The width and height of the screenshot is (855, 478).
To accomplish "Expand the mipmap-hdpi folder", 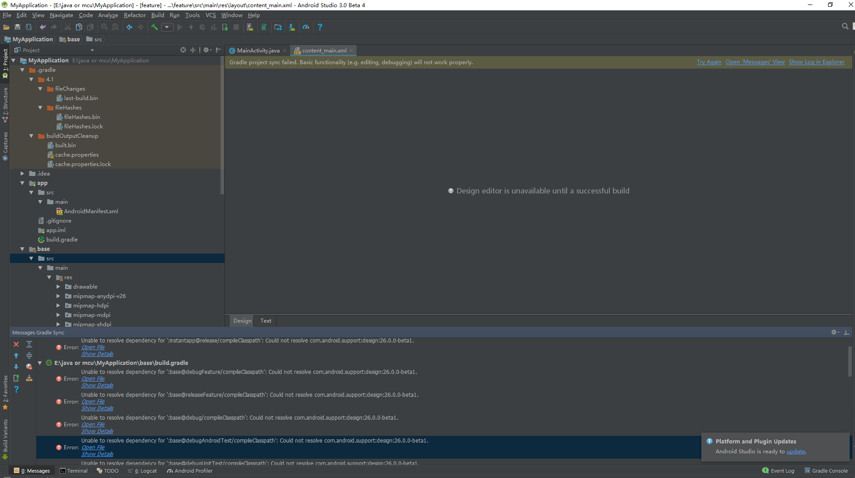I will (58, 306).
